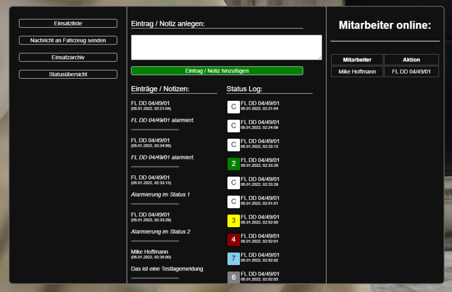Open the Statusübersicht
This screenshot has height=292, width=452.
pos(68,74)
